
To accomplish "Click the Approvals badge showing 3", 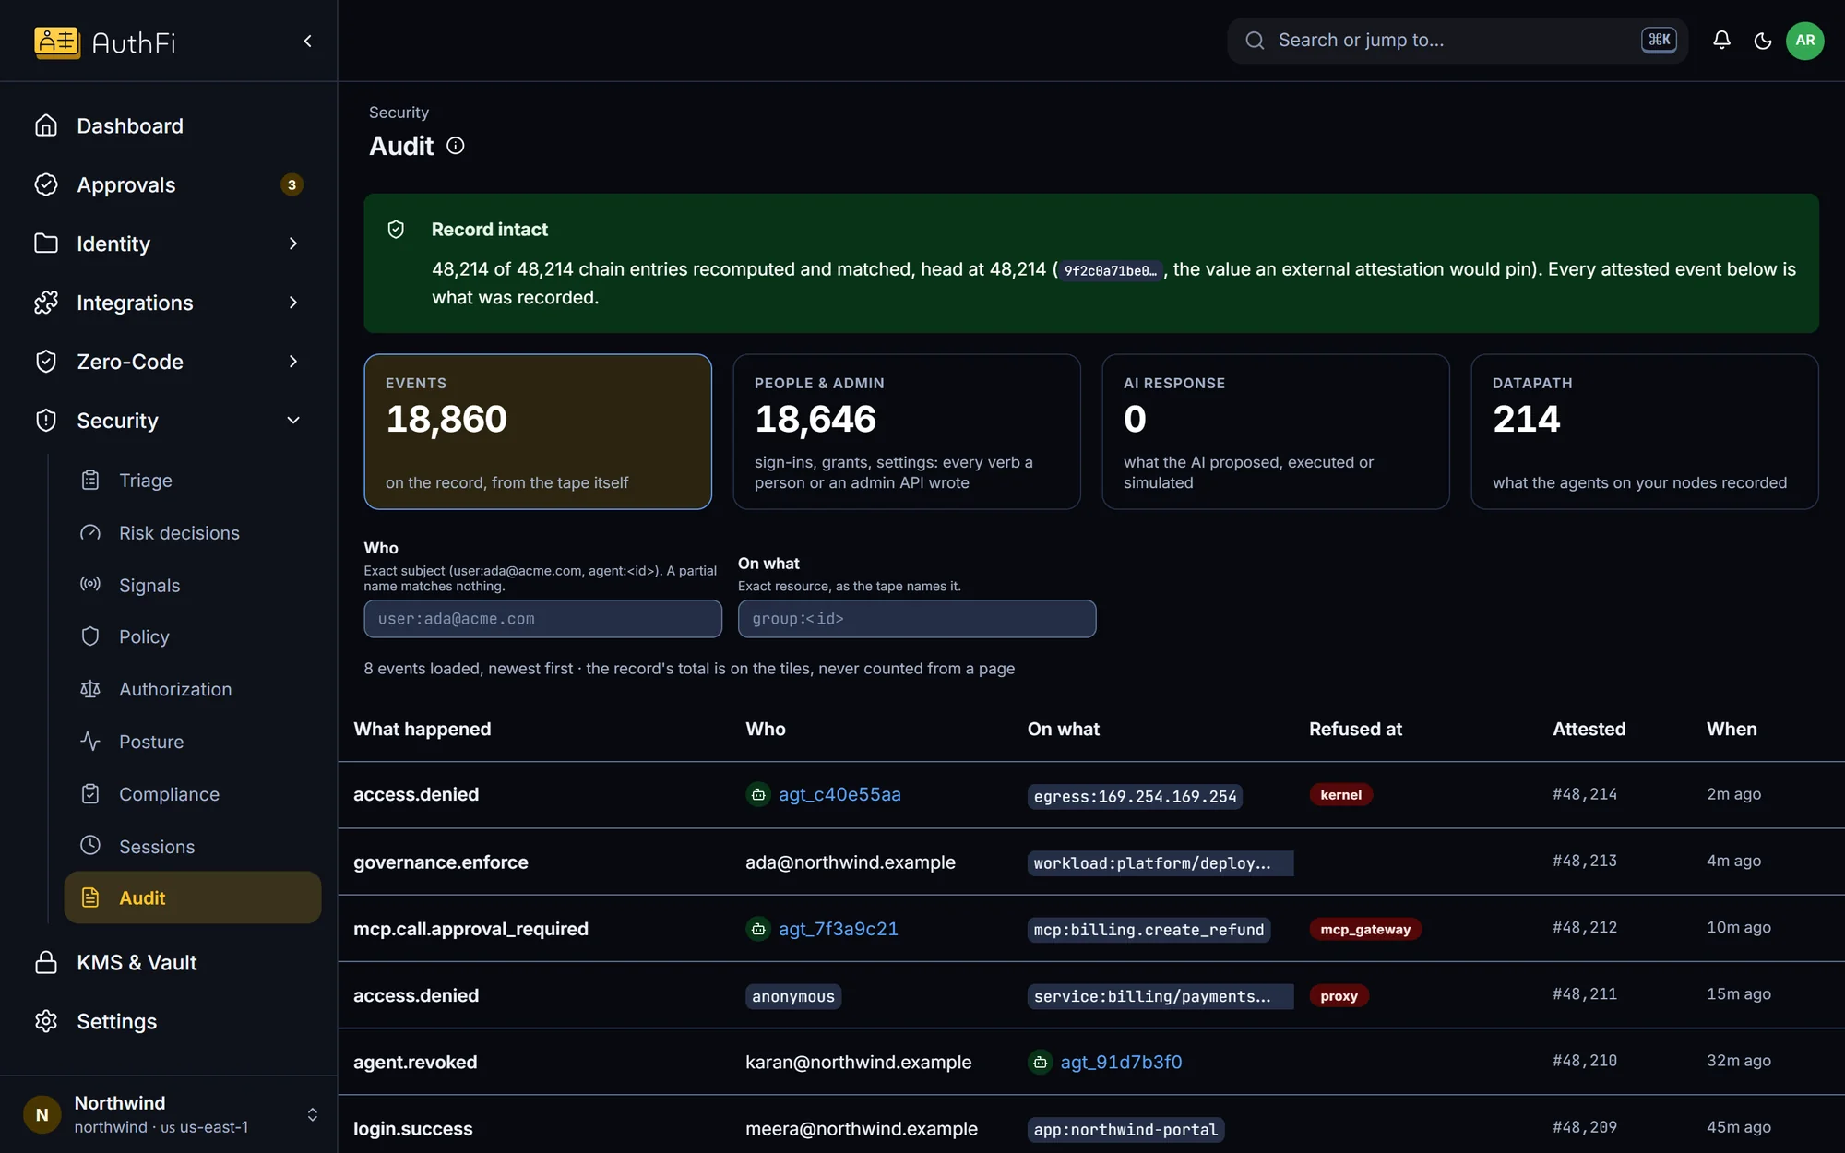I will 292,184.
